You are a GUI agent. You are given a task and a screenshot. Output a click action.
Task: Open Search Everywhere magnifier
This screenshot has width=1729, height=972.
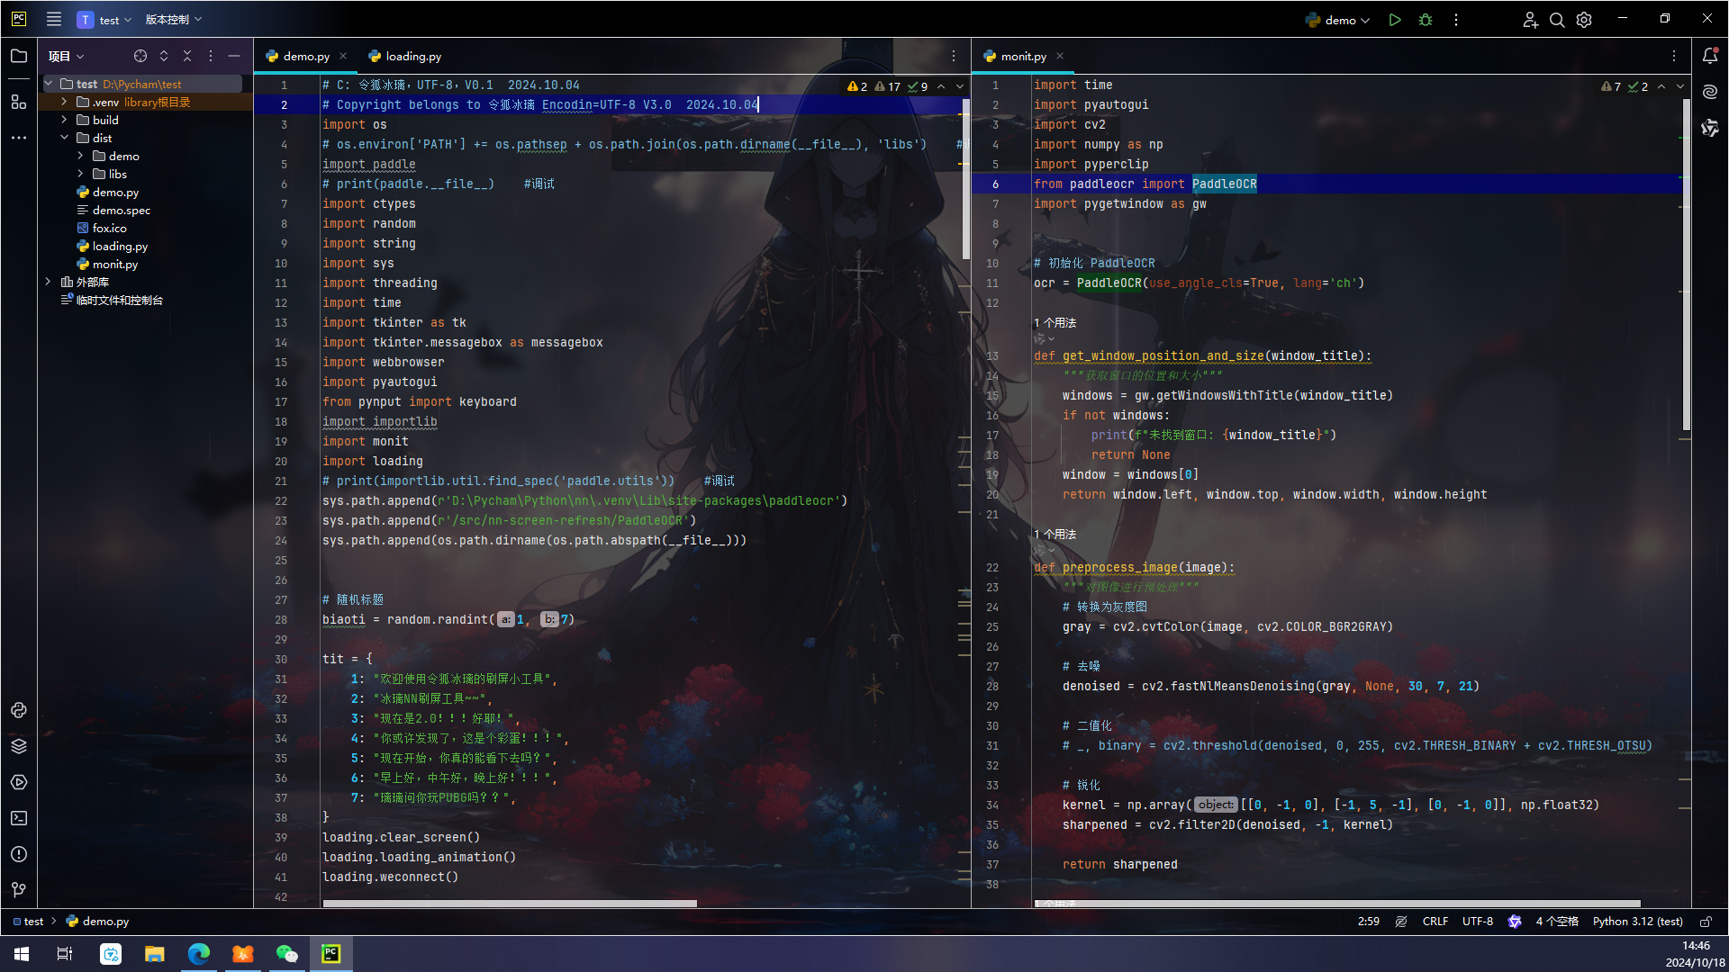[x=1557, y=20]
